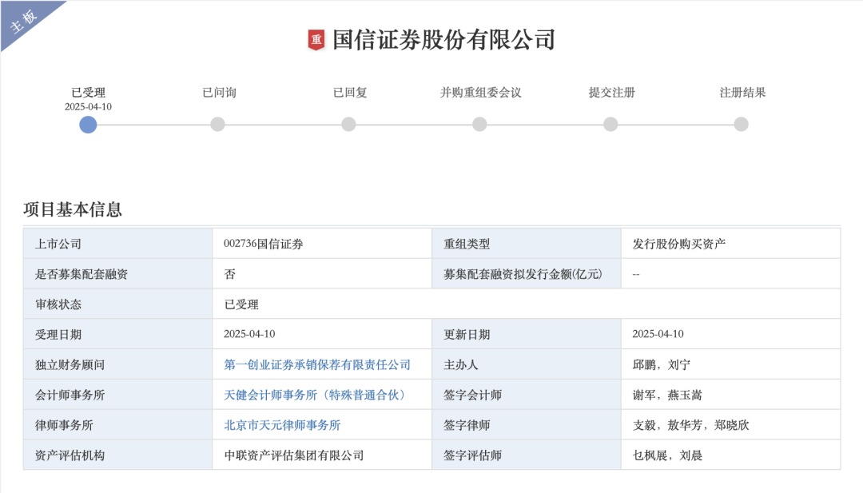Click the 签字律师 header cell
Screen dimensions: 863x493
pos(527,425)
